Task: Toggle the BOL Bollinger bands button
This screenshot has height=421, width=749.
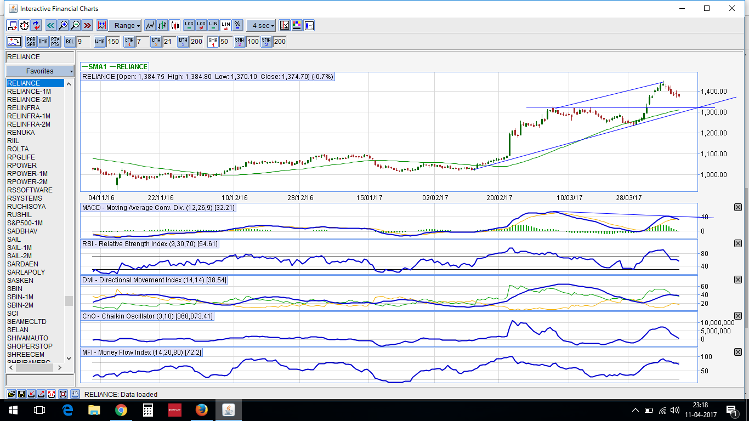Action: pos(70,41)
